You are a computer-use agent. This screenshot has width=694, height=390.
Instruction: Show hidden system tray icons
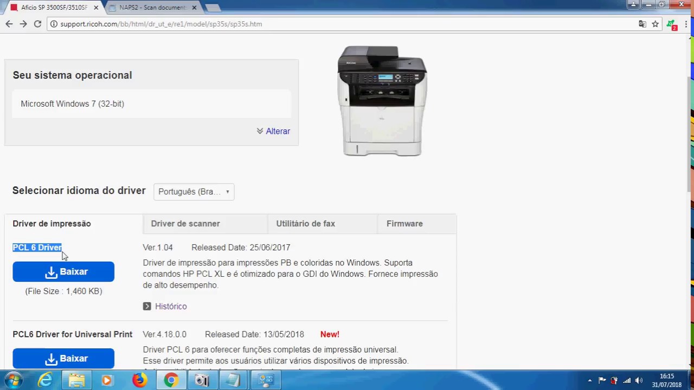589,380
